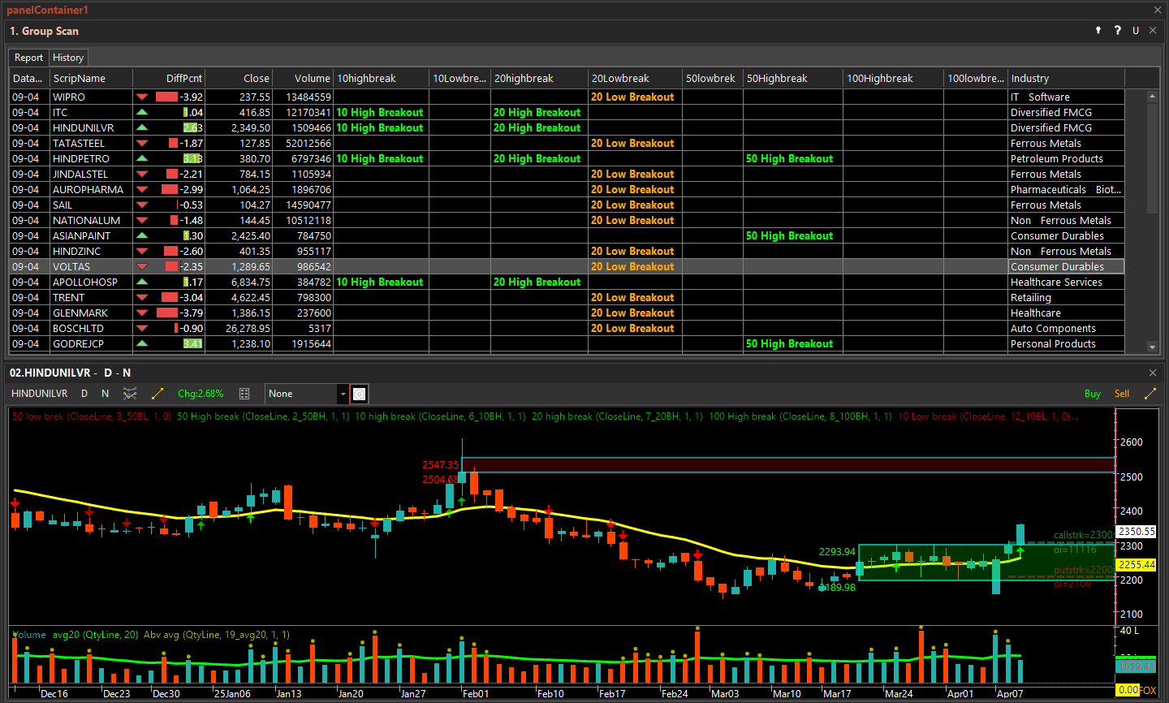This screenshot has width=1169, height=703.
Task: Sort by clicking the Volume column header
Action: click(313, 78)
